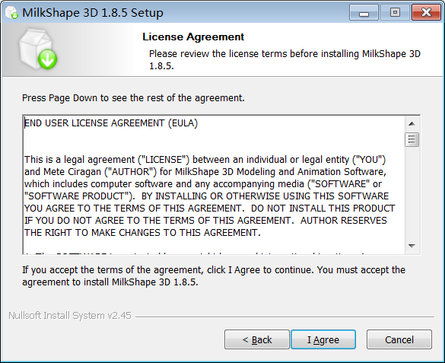Go back with the Back button
The width and height of the screenshot is (445, 363).
[x=257, y=339]
